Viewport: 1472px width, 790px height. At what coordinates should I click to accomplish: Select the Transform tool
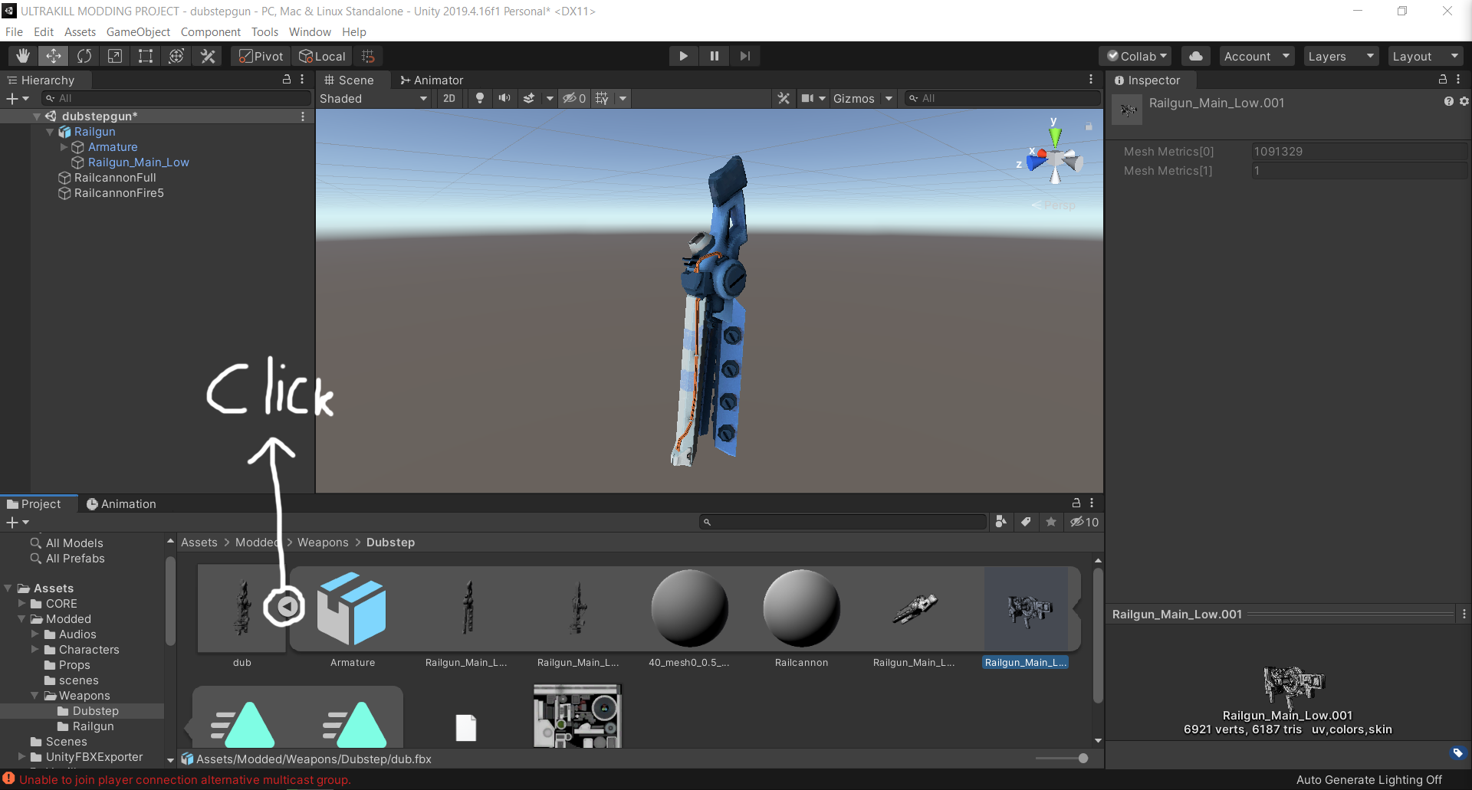[x=176, y=56]
